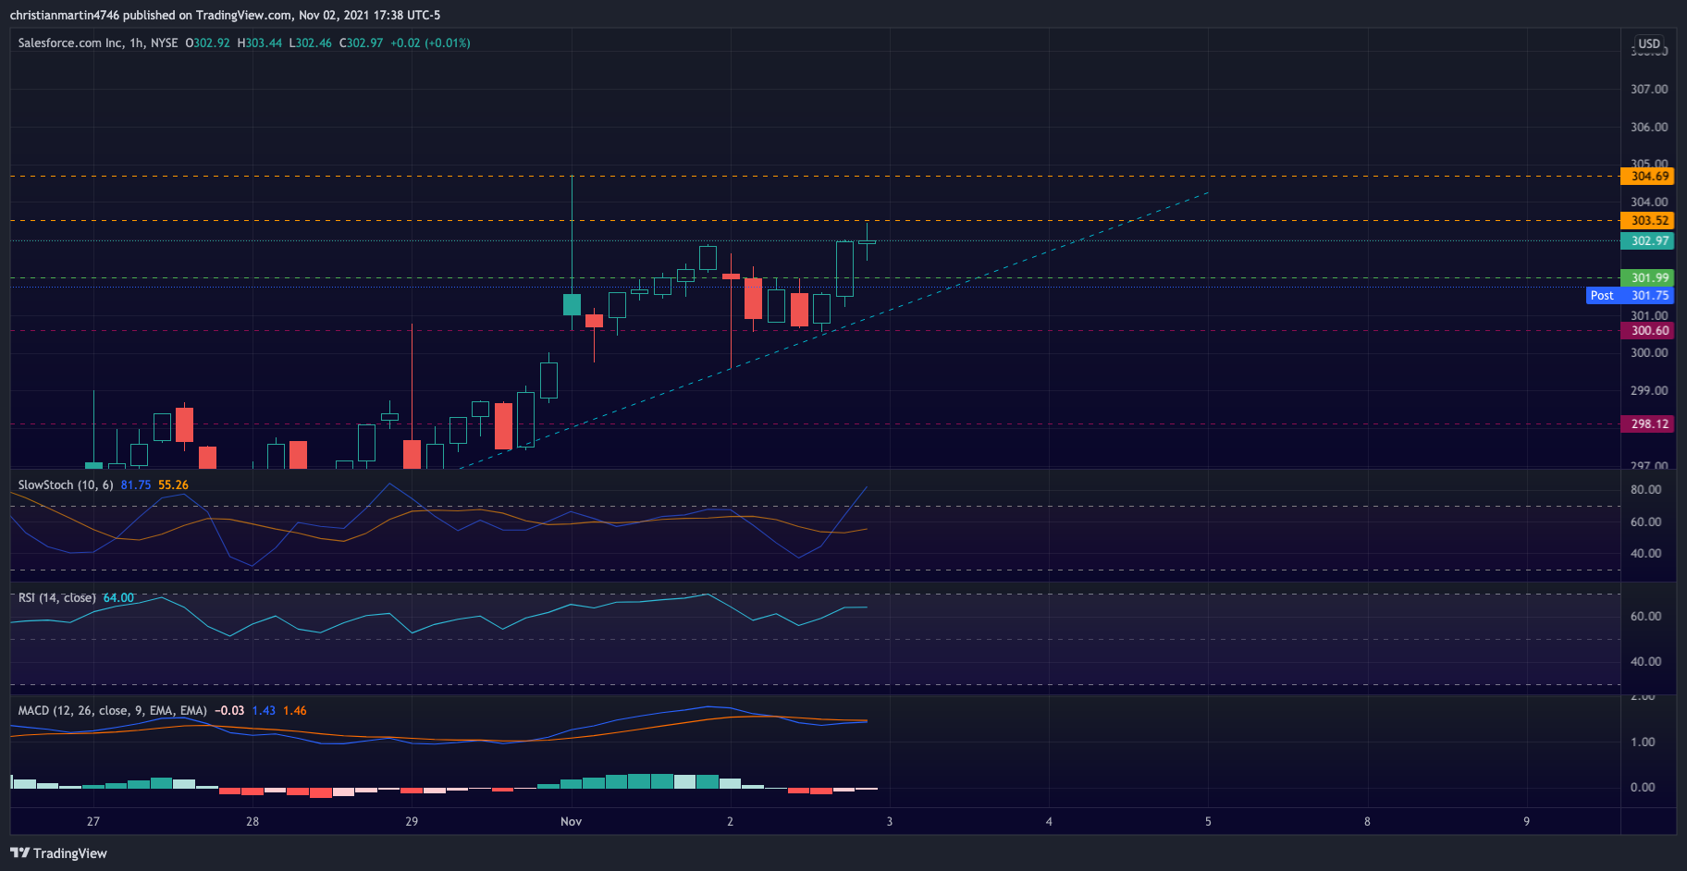Select the open value O302.92
Image resolution: width=1687 pixels, height=871 pixels.
click(208, 43)
